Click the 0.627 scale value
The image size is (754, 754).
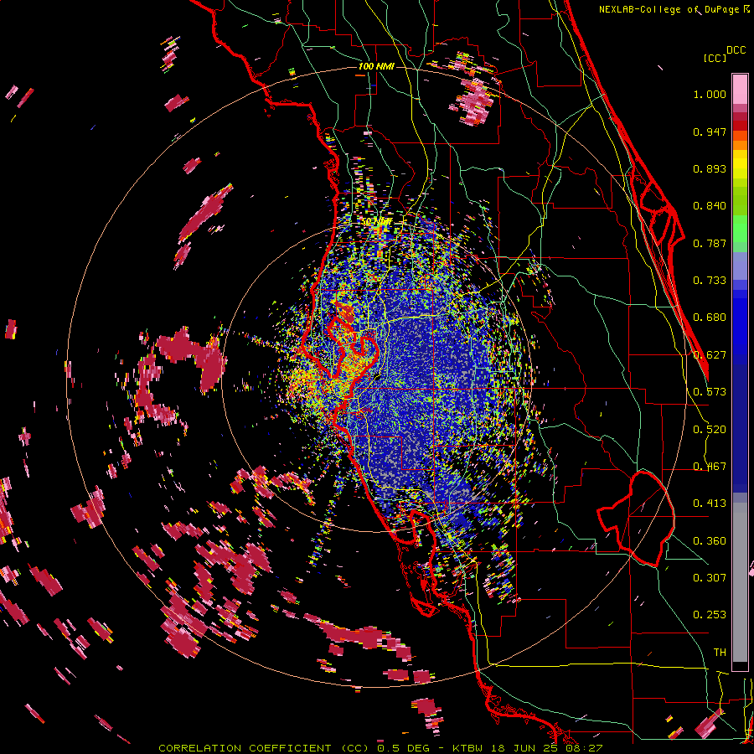[710, 355]
